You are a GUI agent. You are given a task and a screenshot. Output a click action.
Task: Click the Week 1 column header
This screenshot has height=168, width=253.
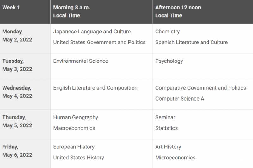coord(25,12)
